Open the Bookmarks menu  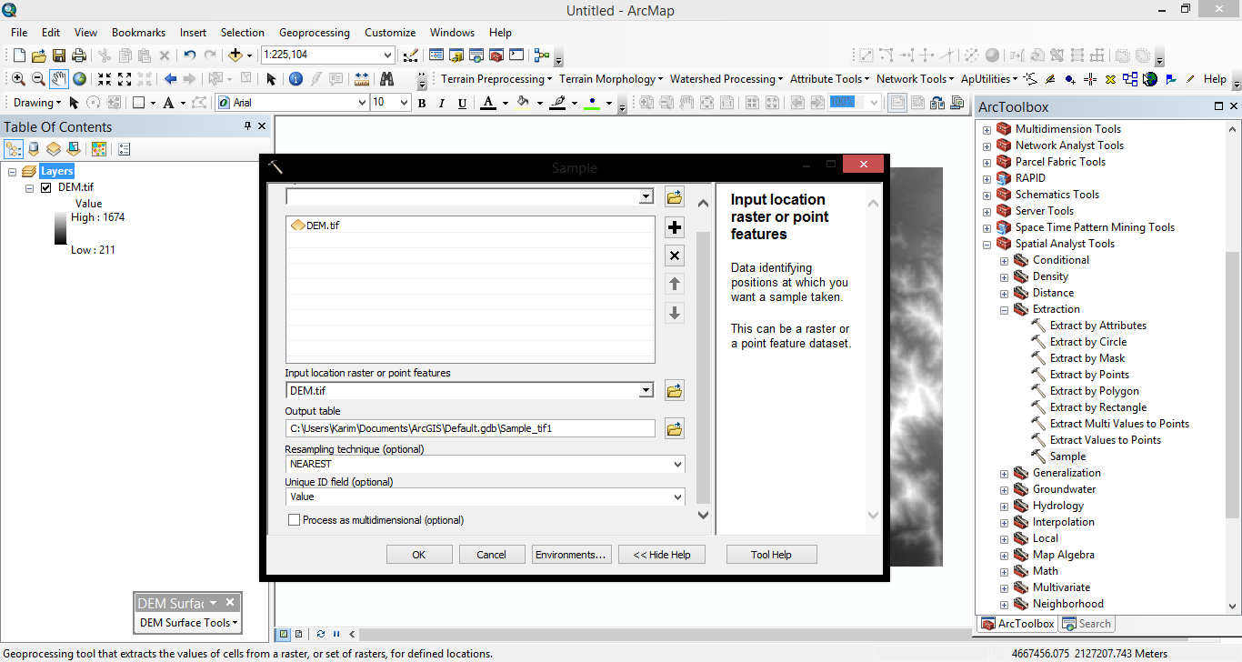[138, 33]
